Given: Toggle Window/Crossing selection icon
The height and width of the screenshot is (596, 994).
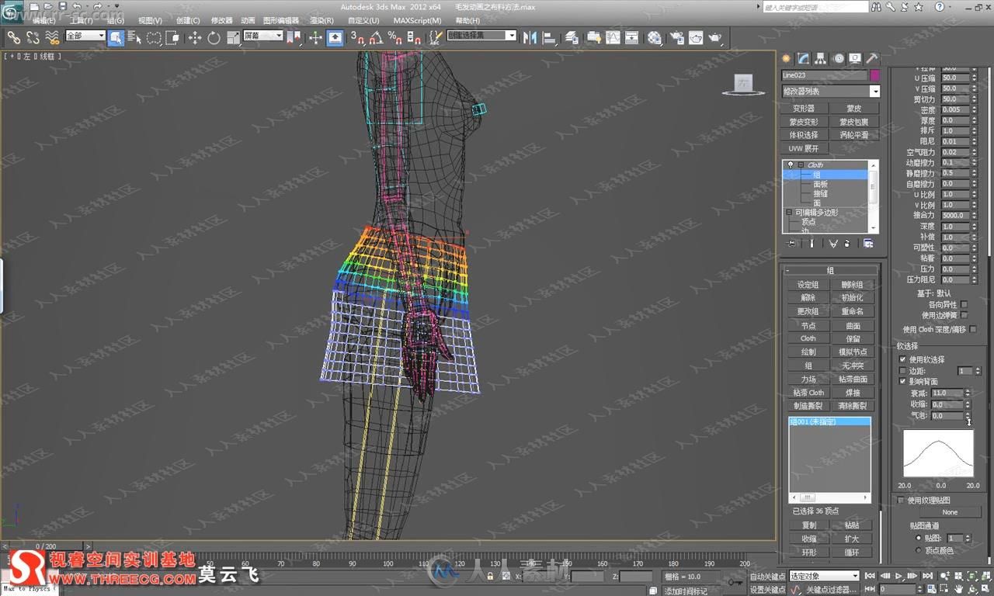Looking at the screenshot, I should pos(172,37).
